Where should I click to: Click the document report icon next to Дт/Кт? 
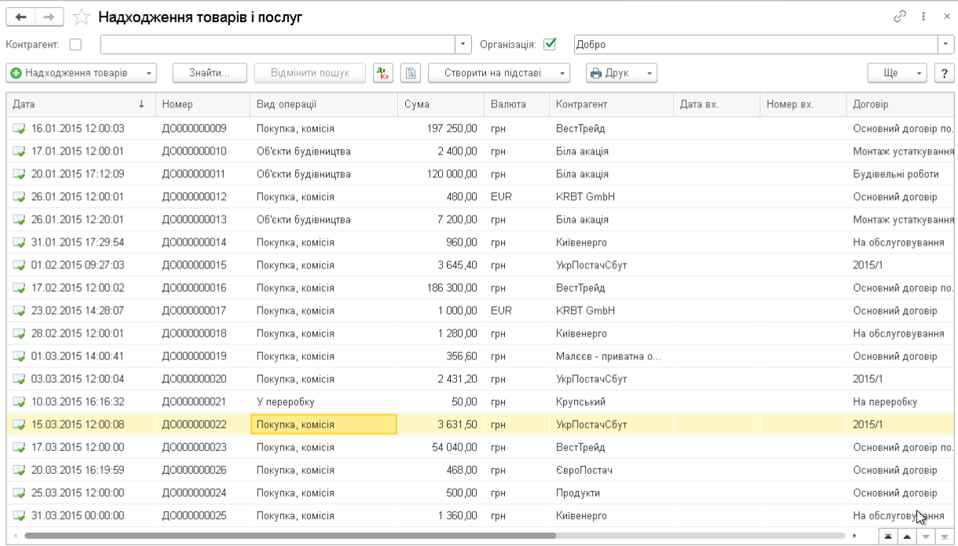tap(409, 73)
